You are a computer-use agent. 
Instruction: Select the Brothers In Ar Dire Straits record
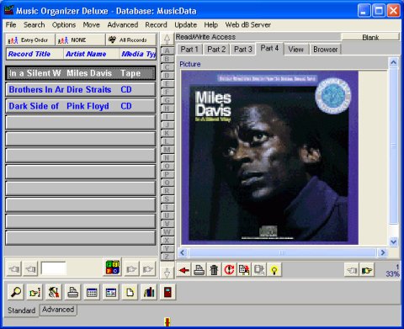click(x=81, y=89)
